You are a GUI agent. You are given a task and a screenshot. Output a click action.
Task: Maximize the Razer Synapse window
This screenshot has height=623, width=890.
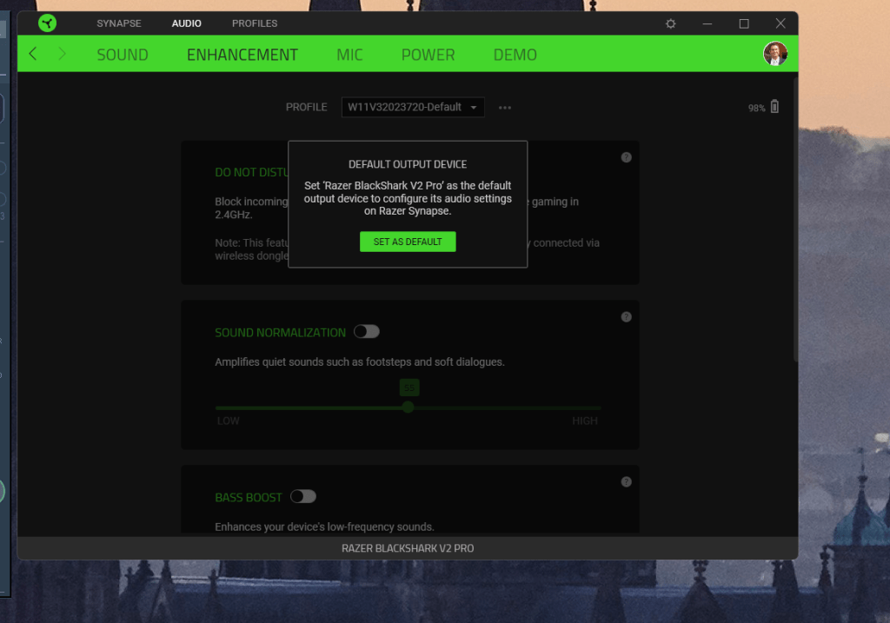click(744, 23)
